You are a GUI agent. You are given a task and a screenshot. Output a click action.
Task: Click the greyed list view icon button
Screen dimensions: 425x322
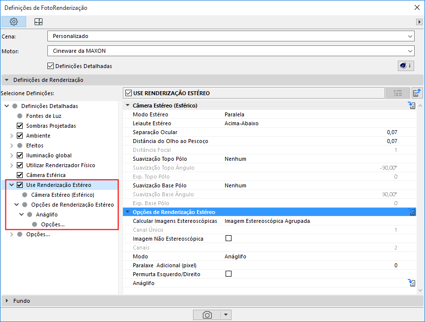pyautogui.click(x=398, y=93)
